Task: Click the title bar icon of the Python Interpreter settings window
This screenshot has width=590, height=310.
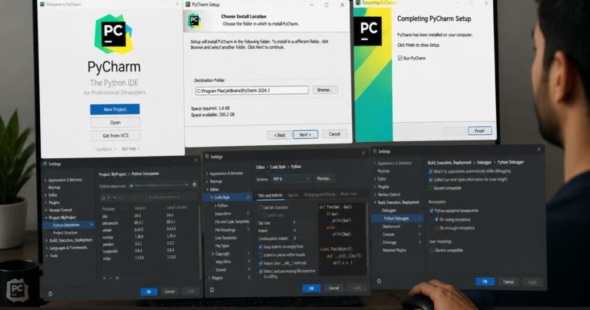Action: tap(45, 164)
